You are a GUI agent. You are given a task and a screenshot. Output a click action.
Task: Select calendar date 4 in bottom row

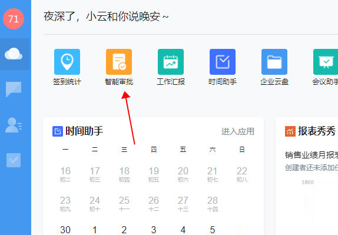click(x=183, y=230)
